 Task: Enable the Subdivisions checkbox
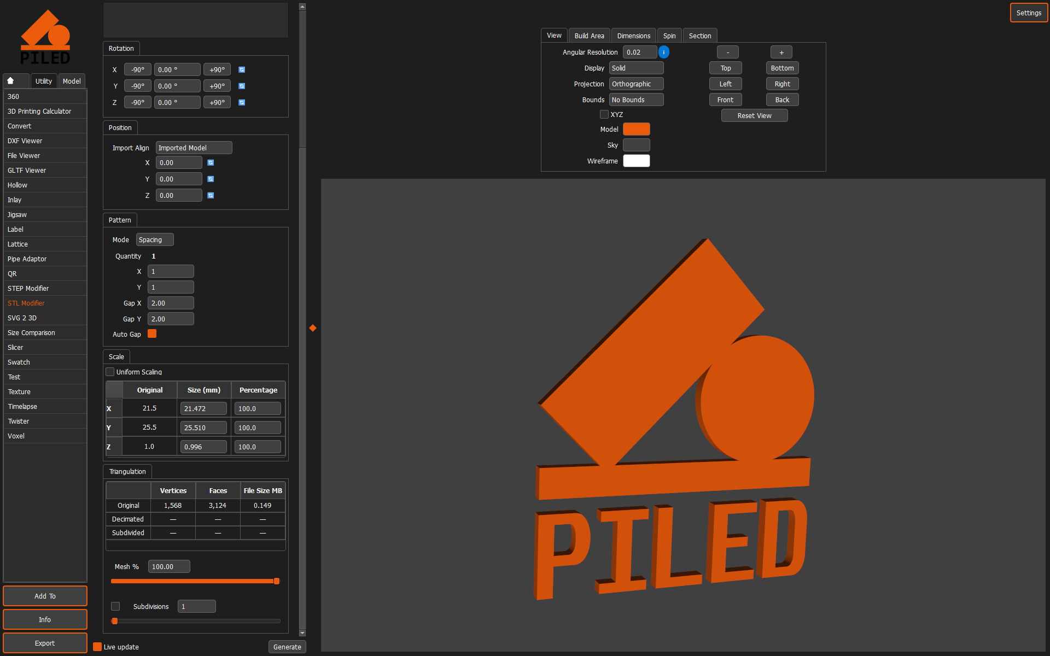[115, 606]
